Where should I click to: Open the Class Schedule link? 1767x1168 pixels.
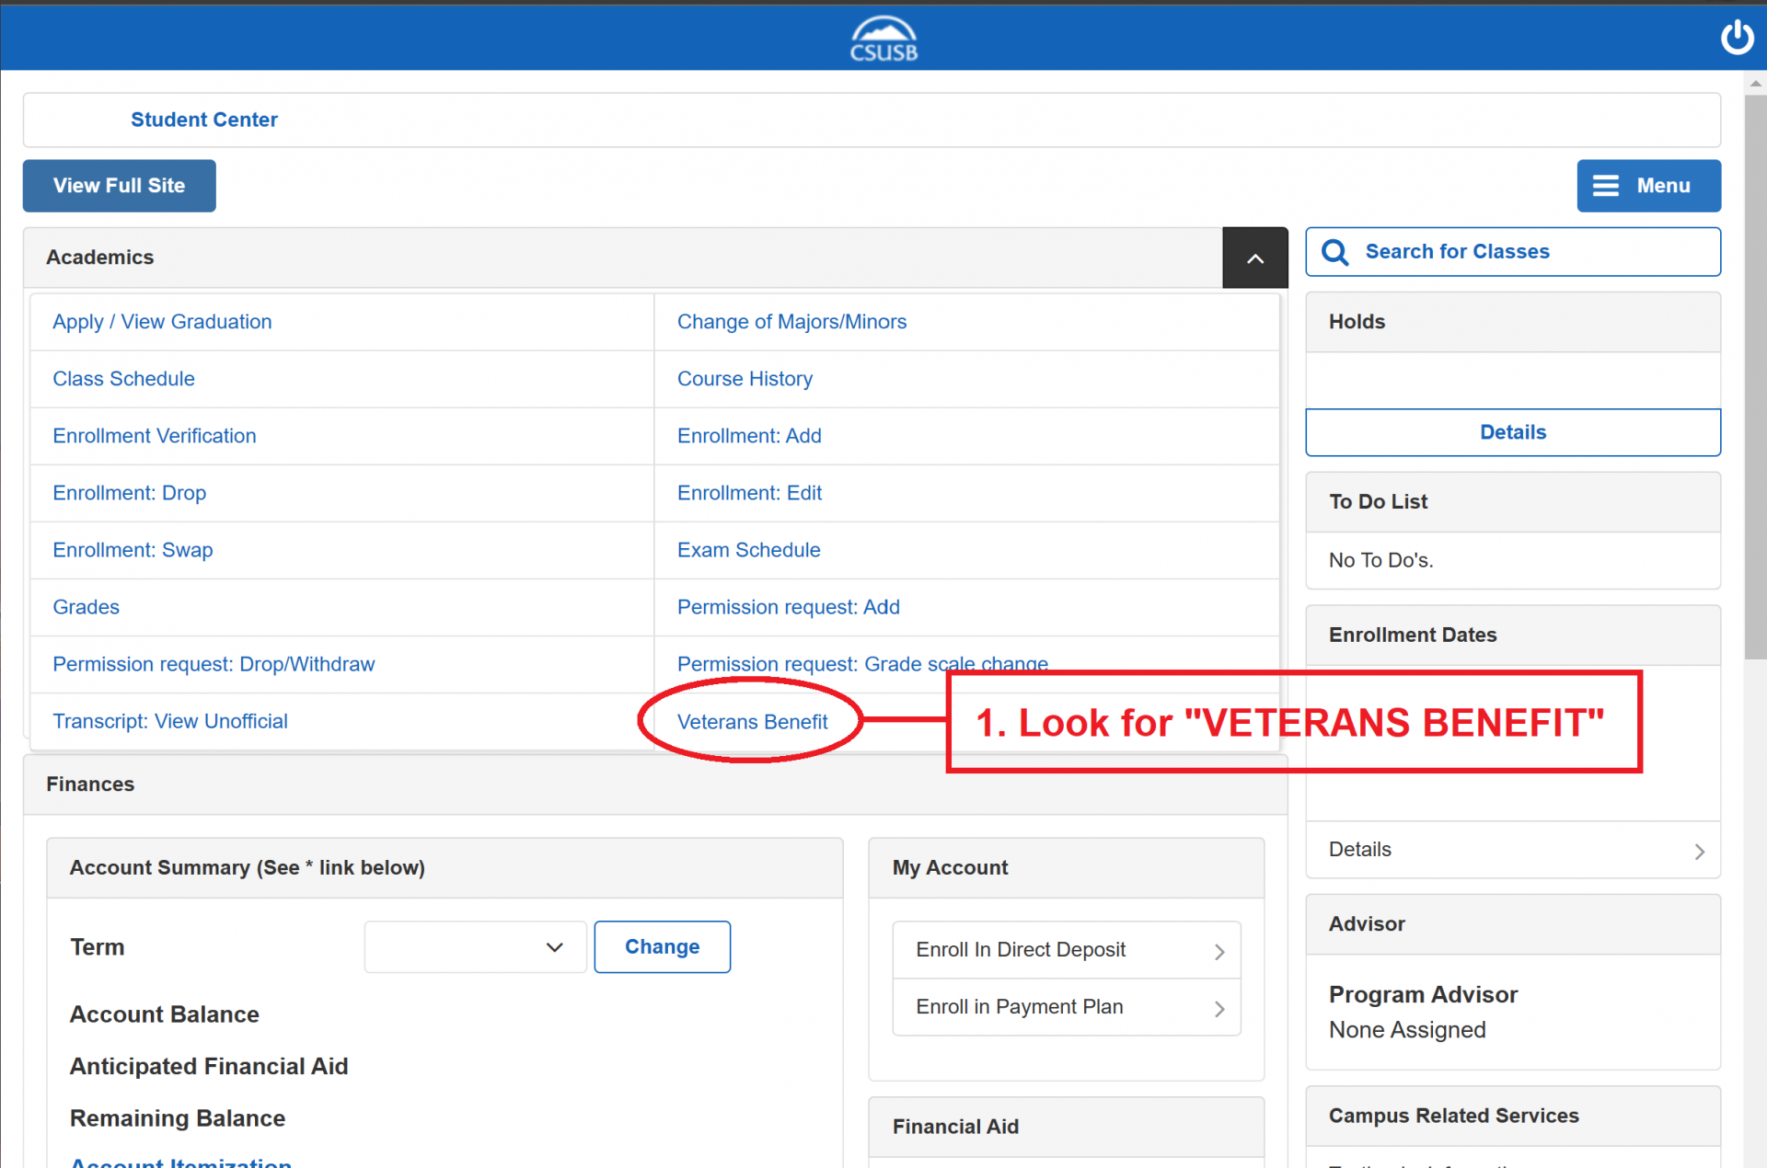123,379
